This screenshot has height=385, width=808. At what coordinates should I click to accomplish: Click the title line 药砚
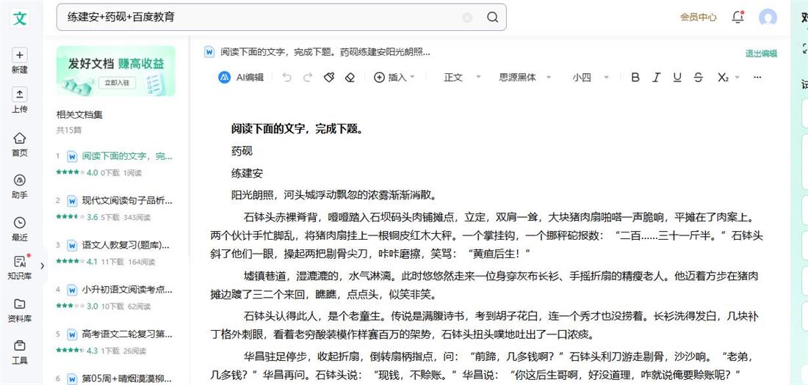pyautogui.click(x=242, y=151)
